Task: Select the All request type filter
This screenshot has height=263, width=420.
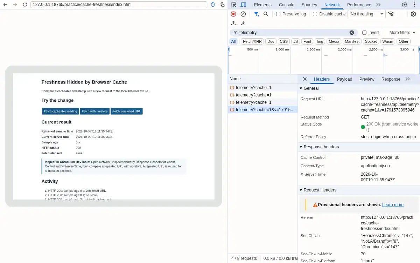Action: 233,41
